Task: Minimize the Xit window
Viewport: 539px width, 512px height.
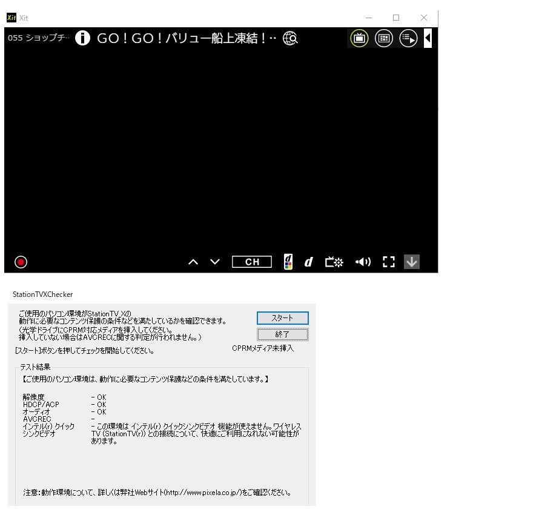Action: (369, 18)
